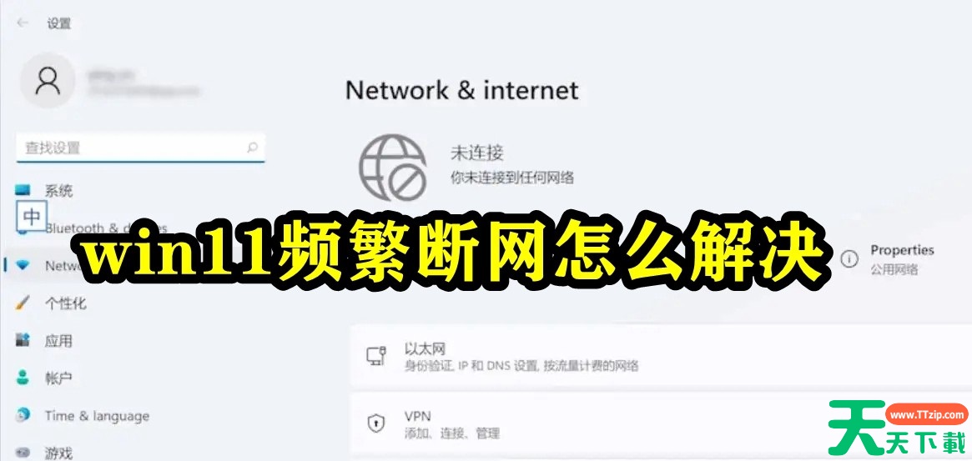Click the search magnifier icon
Viewport: 972px width, 461px height.
[x=252, y=148]
